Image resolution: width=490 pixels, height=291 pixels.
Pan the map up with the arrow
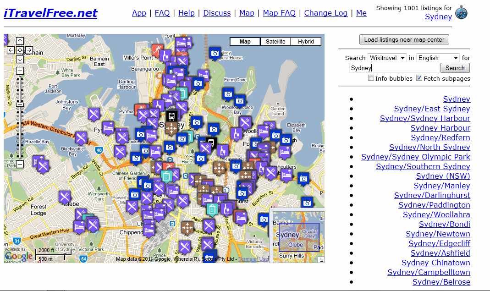coord(20,41)
